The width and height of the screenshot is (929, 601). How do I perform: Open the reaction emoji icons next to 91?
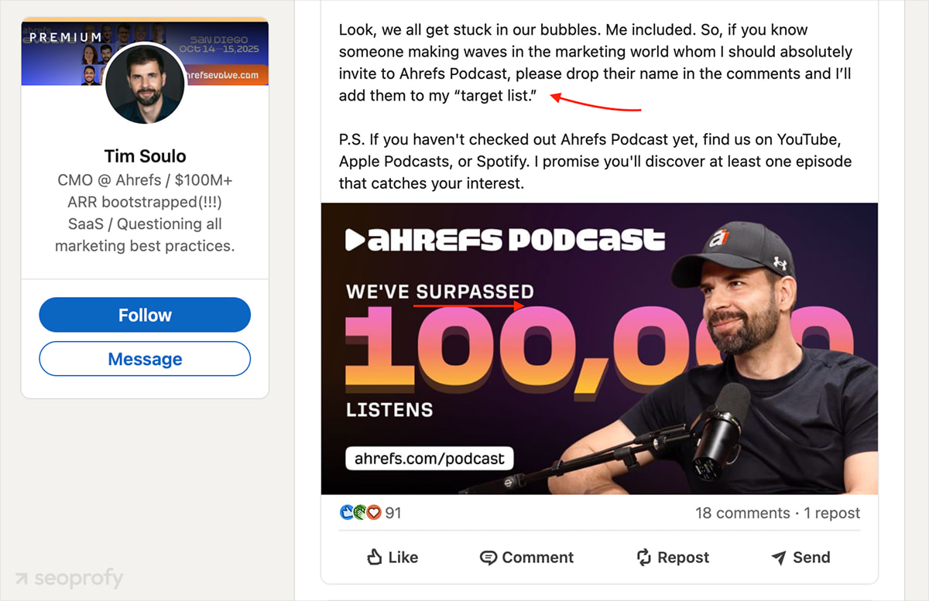point(360,513)
